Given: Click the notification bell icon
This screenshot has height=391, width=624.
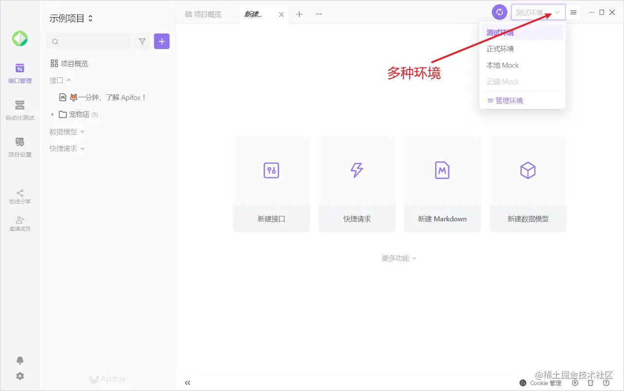Looking at the screenshot, I should 19,360.
